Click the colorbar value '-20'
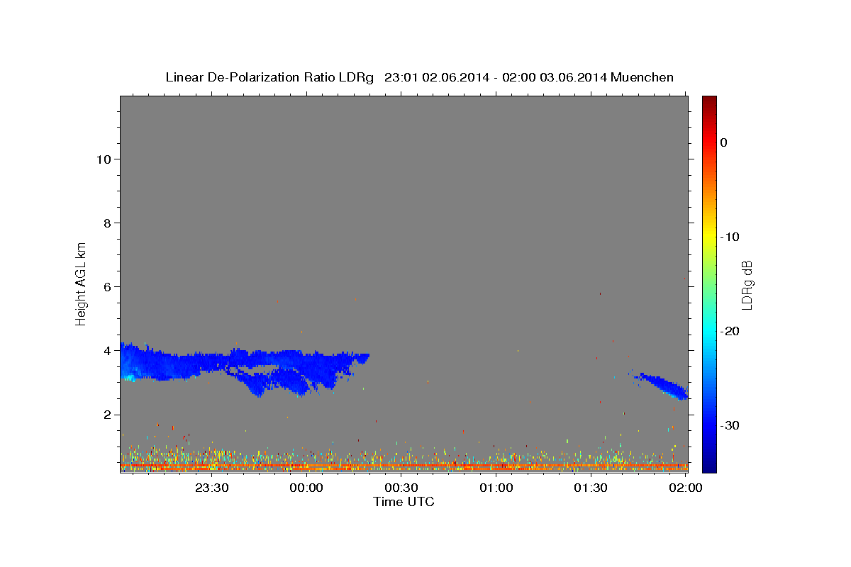The height and width of the screenshot is (567, 851). [730, 331]
